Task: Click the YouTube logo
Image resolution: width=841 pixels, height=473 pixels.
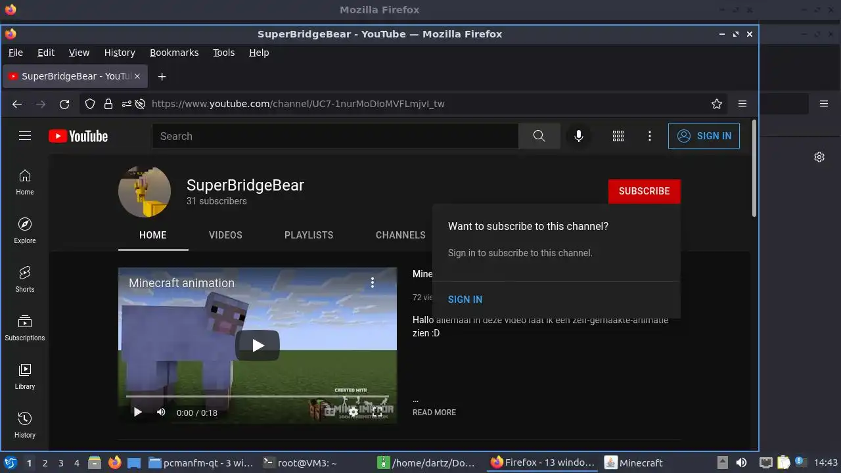Action: point(78,136)
